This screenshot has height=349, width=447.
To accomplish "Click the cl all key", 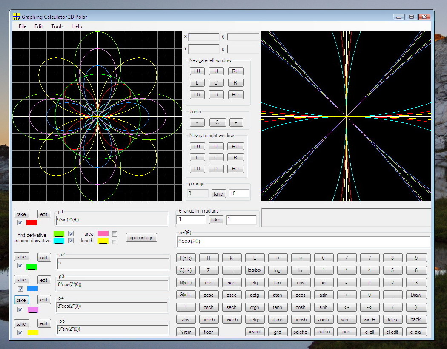I will tap(370, 332).
